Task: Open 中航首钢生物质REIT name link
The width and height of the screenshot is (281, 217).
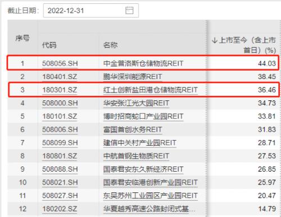Action: [x=136, y=156]
